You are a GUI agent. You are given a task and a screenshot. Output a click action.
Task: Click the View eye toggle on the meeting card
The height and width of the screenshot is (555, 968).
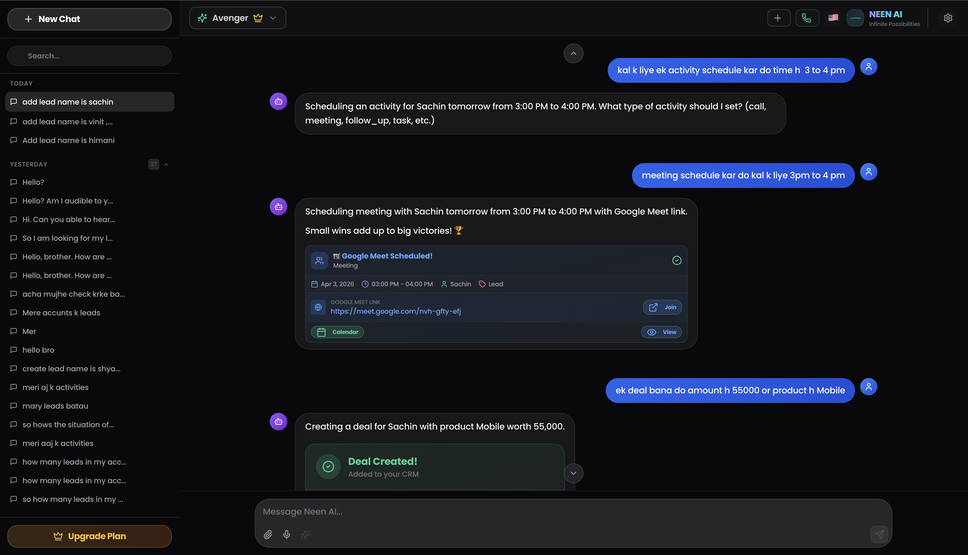(661, 332)
